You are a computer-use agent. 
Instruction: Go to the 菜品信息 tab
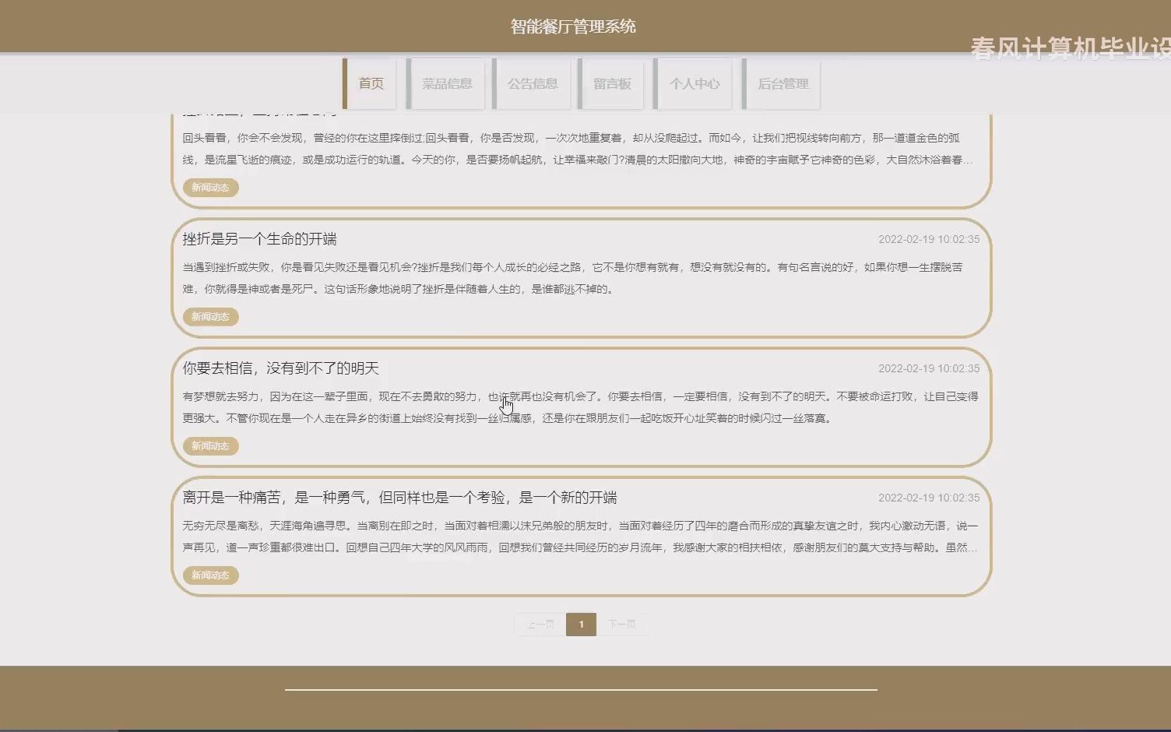click(x=447, y=83)
